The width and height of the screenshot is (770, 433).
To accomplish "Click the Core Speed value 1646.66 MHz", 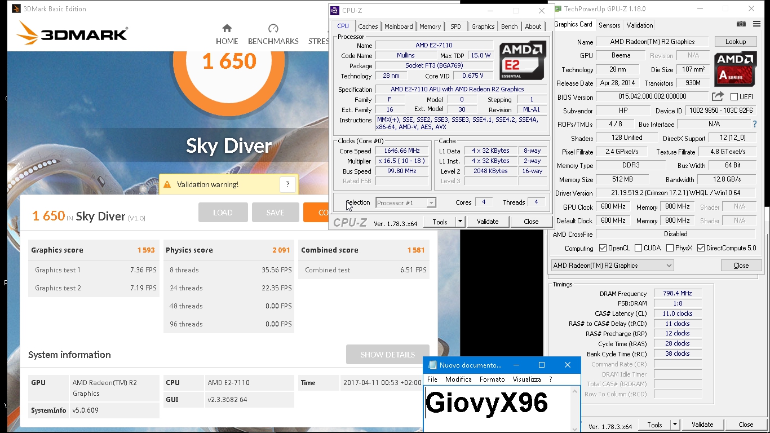I will 402,151.
